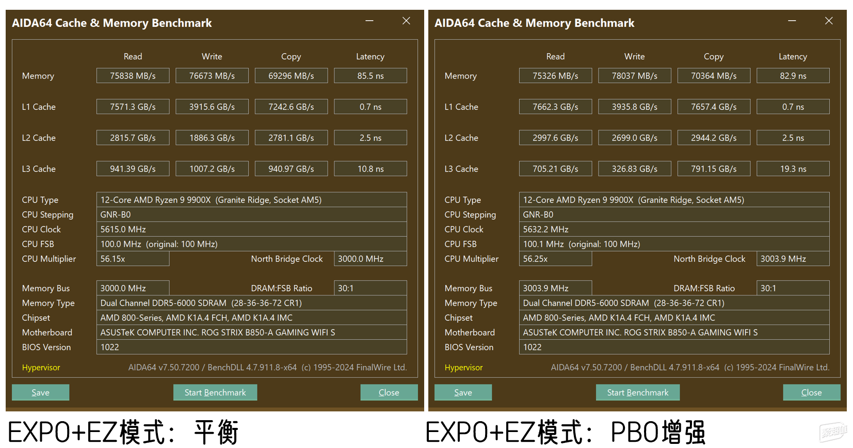Select L3 Cache Write 326.83 GB/s value
This screenshot has width=853, height=448.
pyautogui.click(x=634, y=169)
